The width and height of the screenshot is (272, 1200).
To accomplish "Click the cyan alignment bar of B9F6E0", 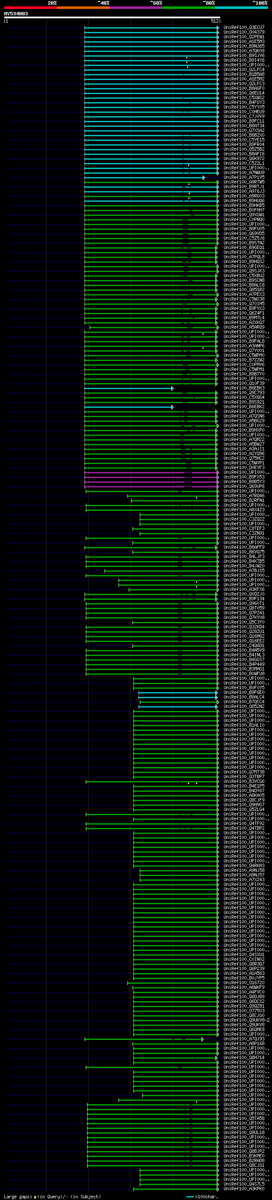I will pos(178,693).
